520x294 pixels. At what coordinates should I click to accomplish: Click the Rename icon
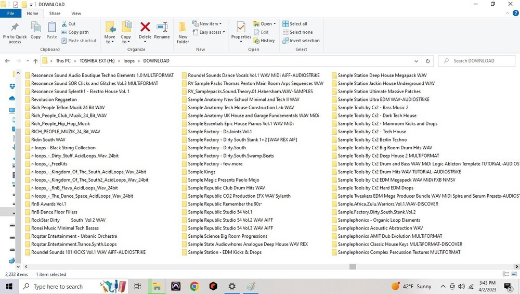pyautogui.click(x=162, y=27)
